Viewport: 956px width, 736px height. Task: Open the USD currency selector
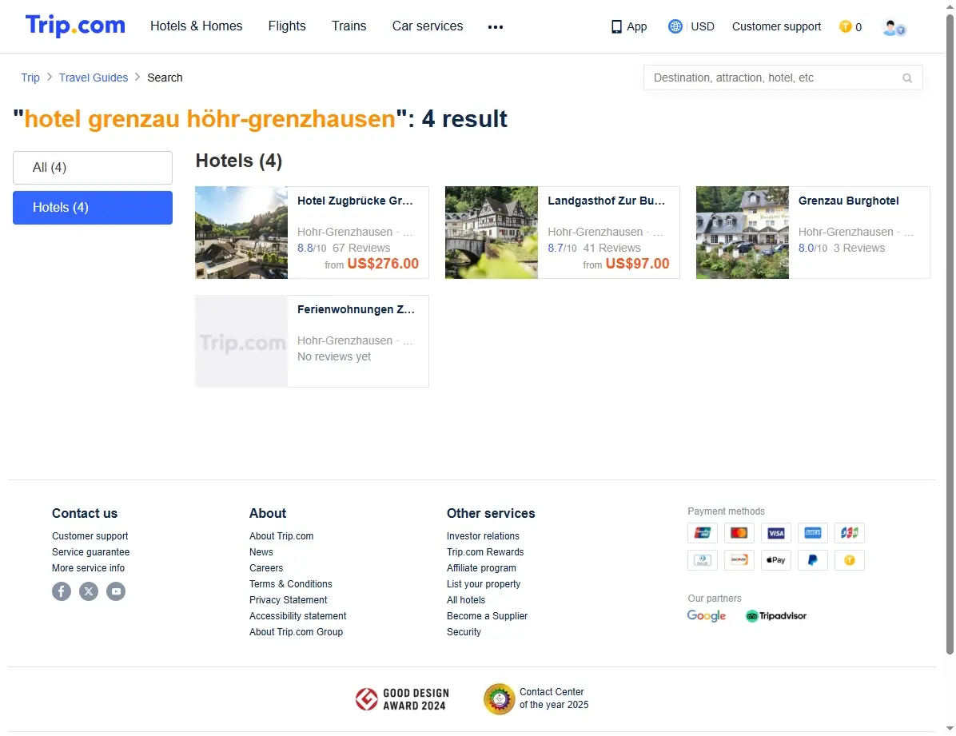click(x=703, y=27)
